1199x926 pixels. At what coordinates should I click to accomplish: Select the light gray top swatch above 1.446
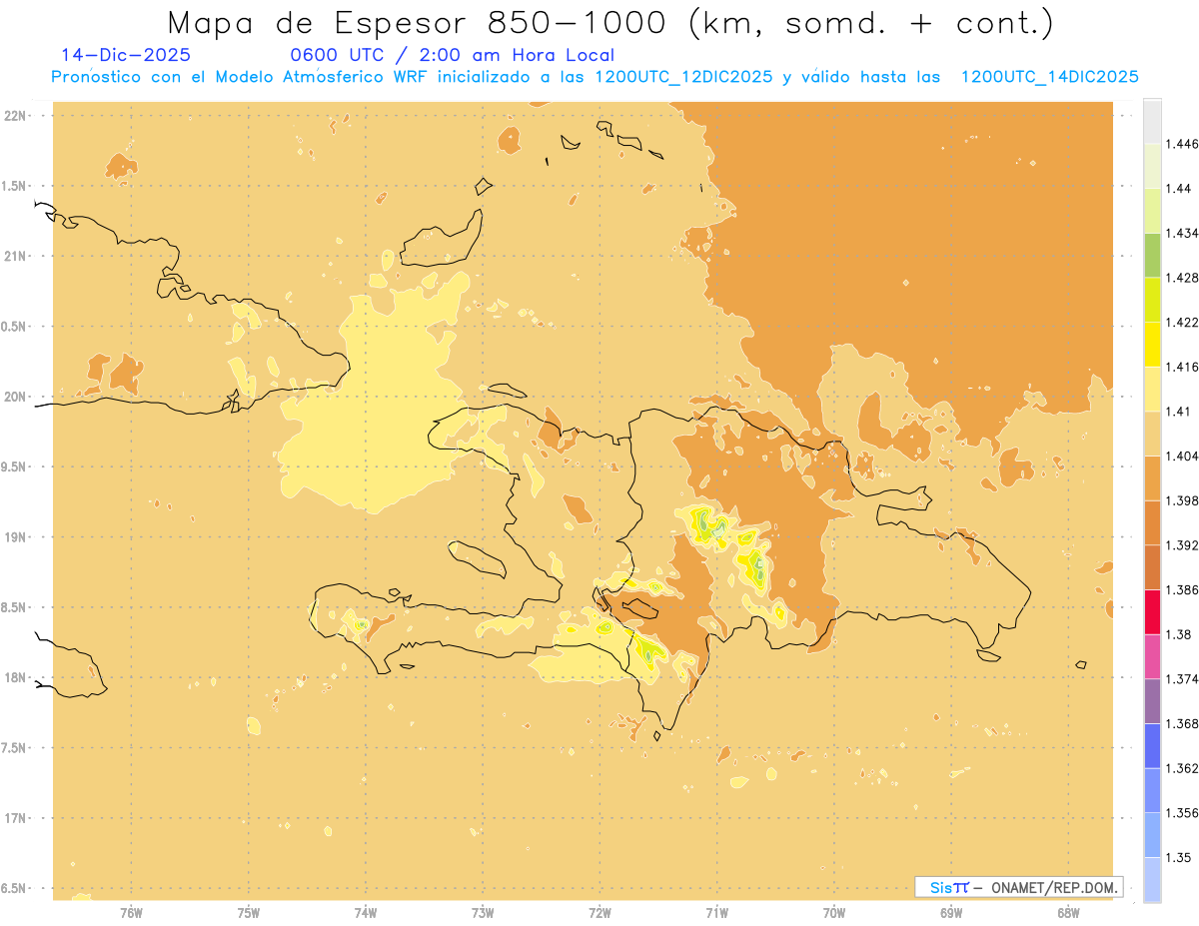pyautogui.click(x=1152, y=121)
